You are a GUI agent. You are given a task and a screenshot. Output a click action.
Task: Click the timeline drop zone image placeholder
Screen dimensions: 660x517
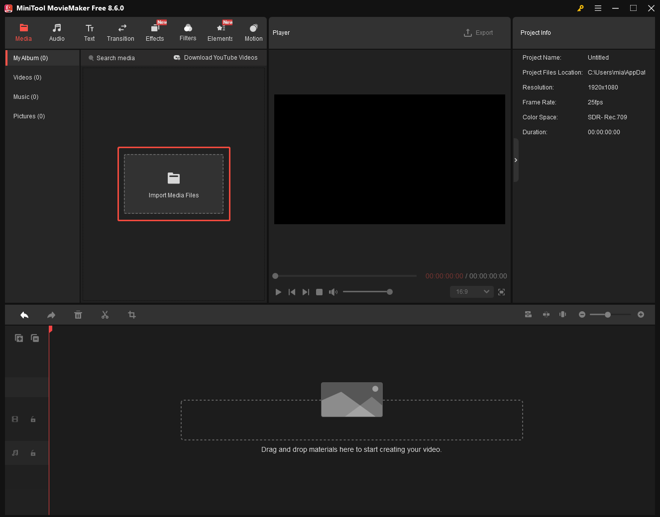point(352,400)
